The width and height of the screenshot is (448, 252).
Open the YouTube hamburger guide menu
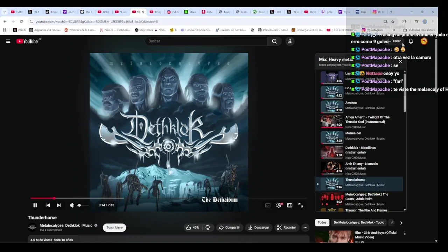click(8, 41)
